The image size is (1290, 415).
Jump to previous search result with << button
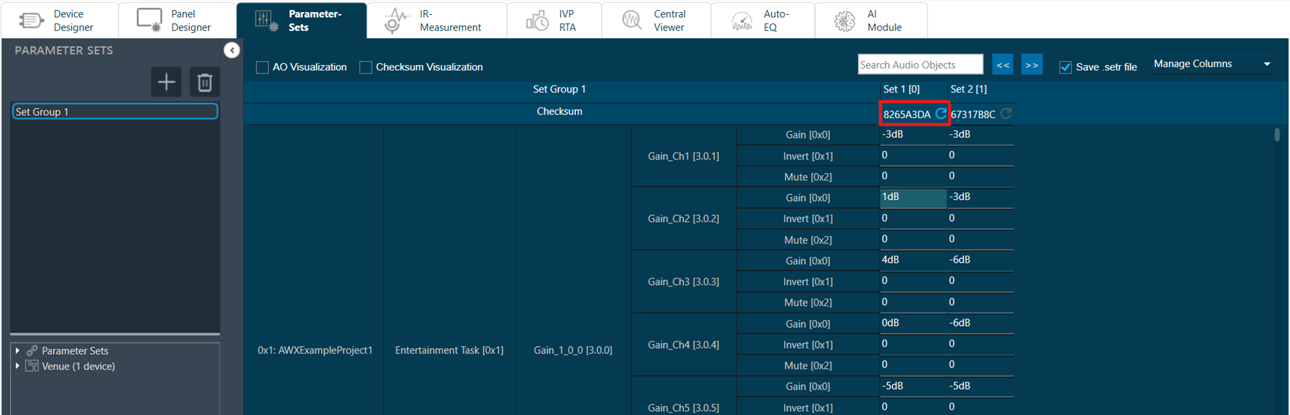[1003, 64]
